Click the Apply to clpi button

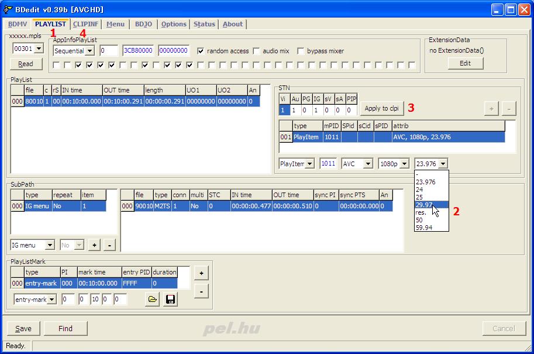[x=381, y=108]
